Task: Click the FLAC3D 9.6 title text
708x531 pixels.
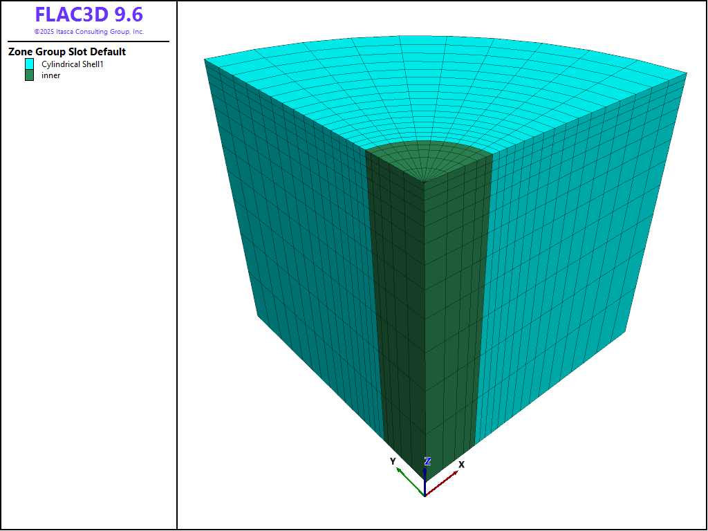Action: (x=88, y=15)
